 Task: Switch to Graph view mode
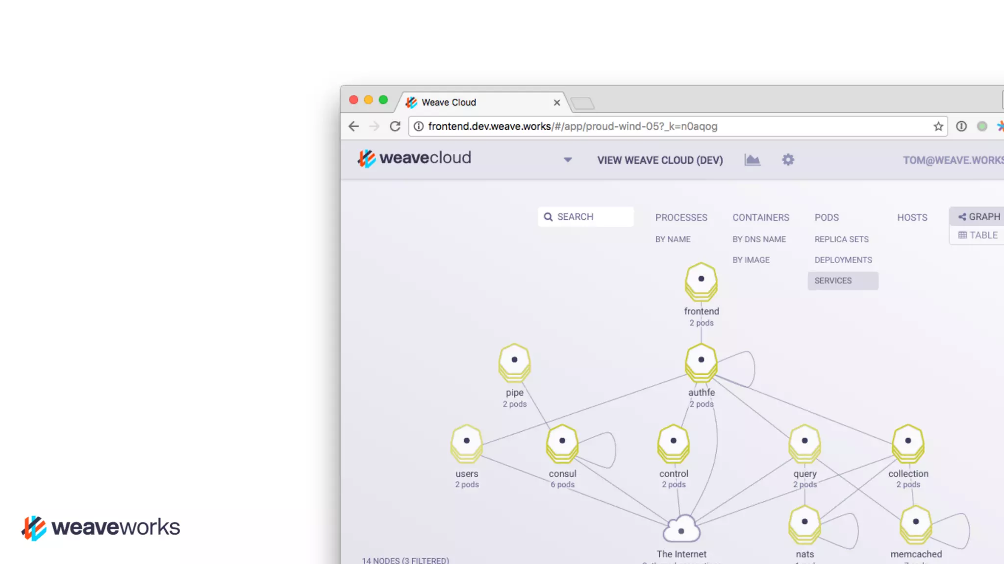[979, 216]
